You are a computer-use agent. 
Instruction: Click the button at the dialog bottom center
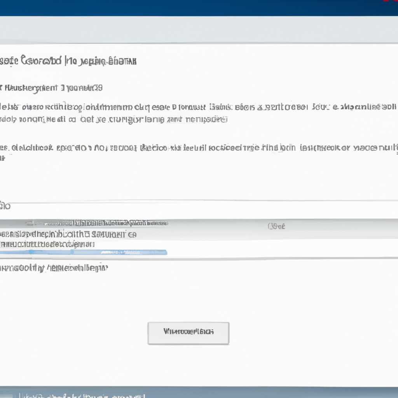[x=189, y=333]
